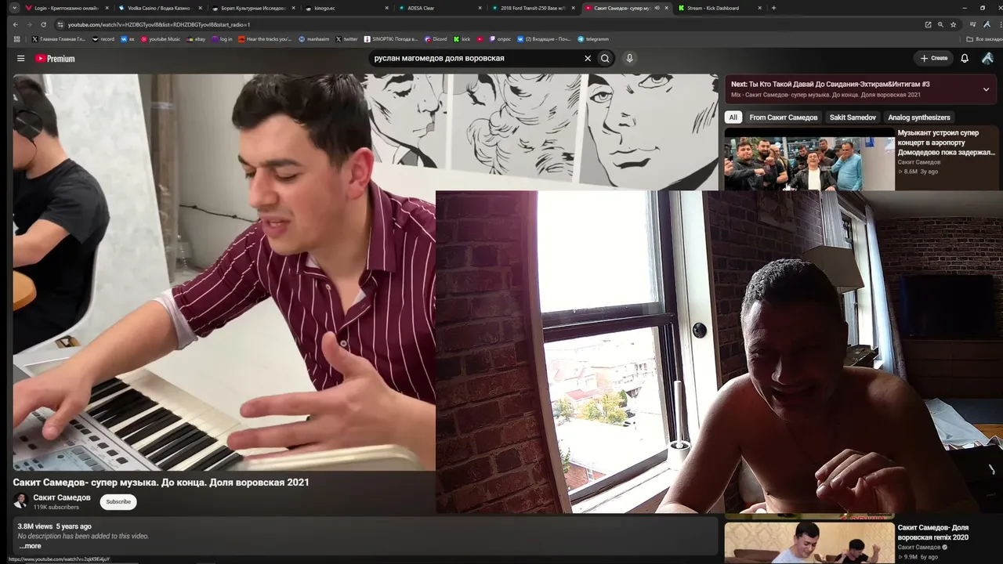Open the YouTube guide hamburger menu
The height and width of the screenshot is (564, 1003).
pos(21,58)
